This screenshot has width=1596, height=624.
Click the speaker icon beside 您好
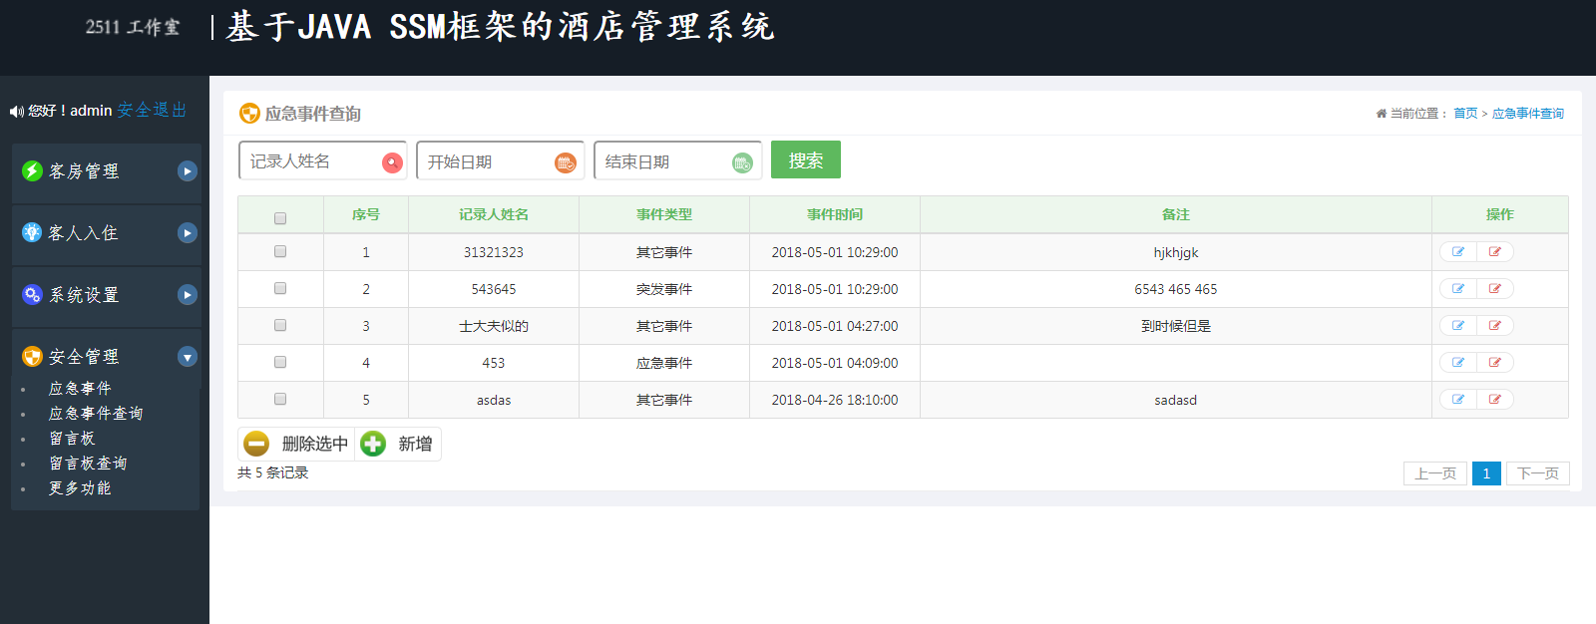click(17, 112)
